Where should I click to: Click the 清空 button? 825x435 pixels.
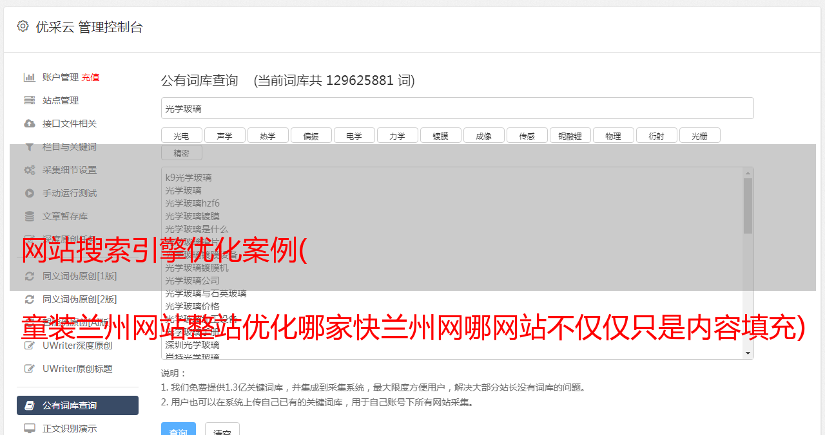(x=222, y=429)
